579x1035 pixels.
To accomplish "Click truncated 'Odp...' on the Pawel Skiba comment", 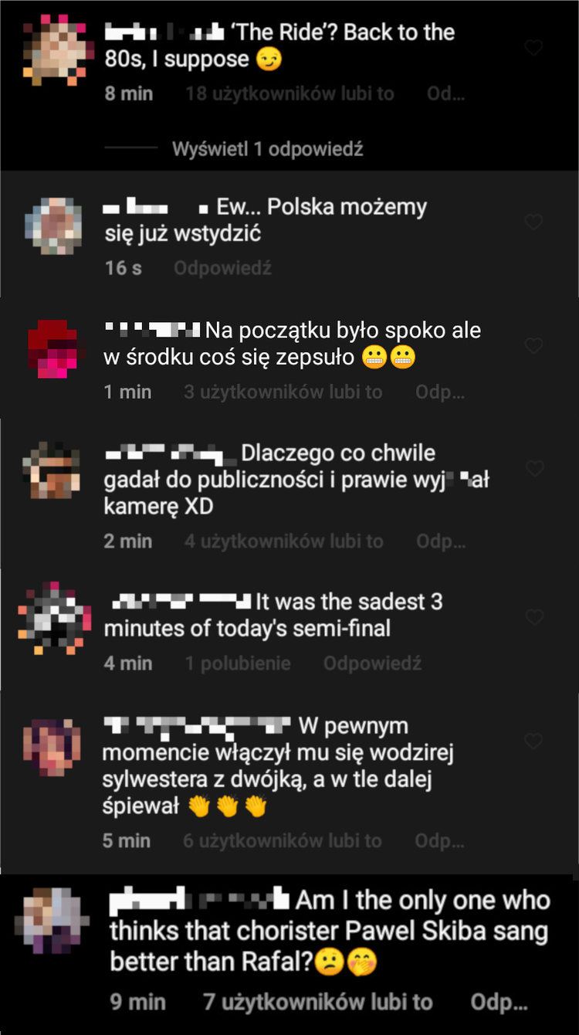I will [499, 1003].
